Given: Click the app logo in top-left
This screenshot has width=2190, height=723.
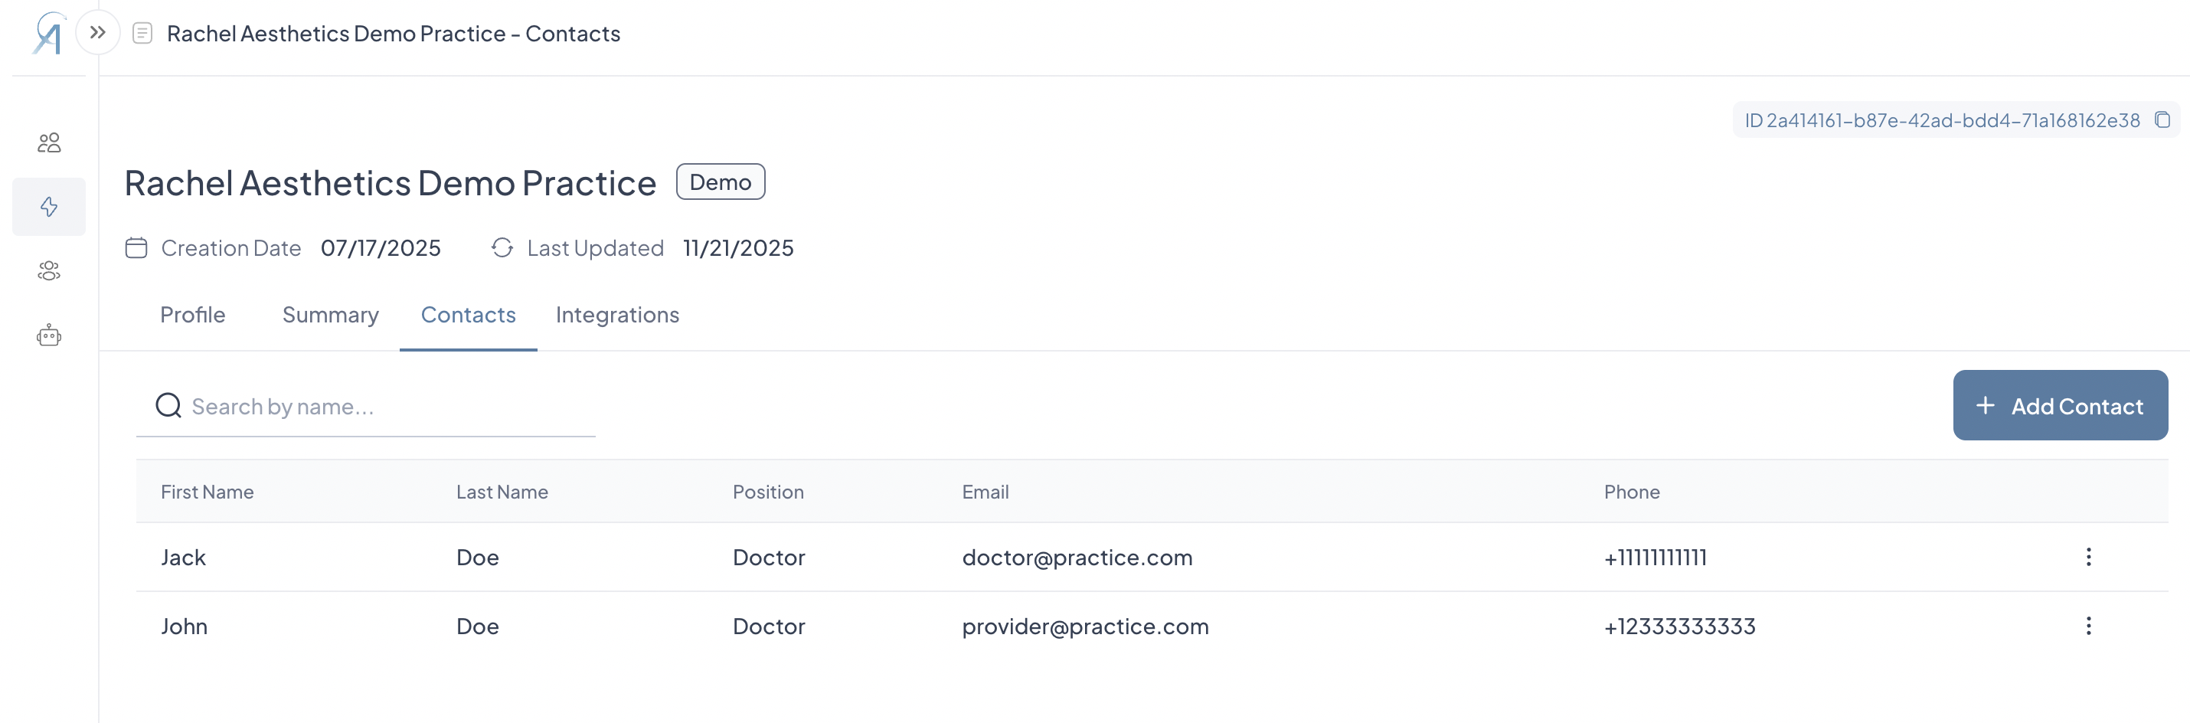Looking at the screenshot, I should [x=48, y=33].
